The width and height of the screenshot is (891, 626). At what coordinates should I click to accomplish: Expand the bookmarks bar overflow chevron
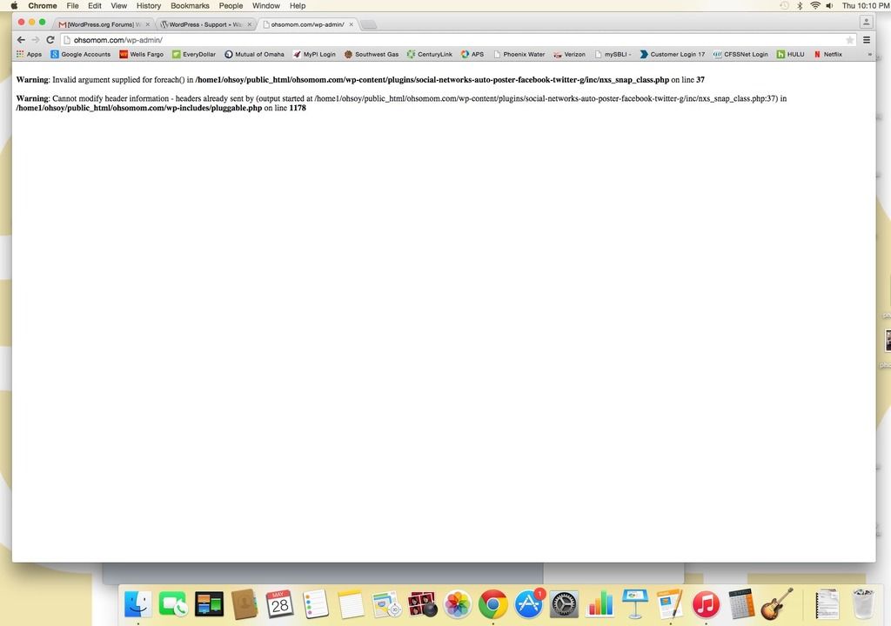tap(868, 54)
